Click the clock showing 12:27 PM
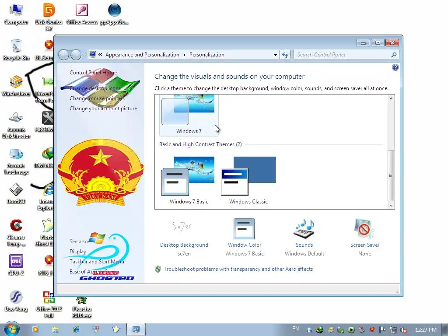The height and width of the screenshot is (336, 448). coord(426,330)
